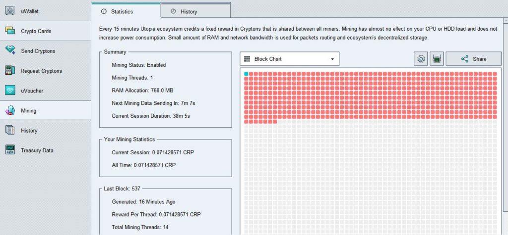508x235 pixels.
Task: Click the Summary group heading
Action: 115,52
